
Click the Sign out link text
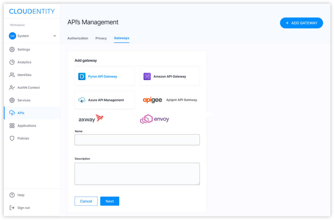pyautogui.click(x=24, y=208)
